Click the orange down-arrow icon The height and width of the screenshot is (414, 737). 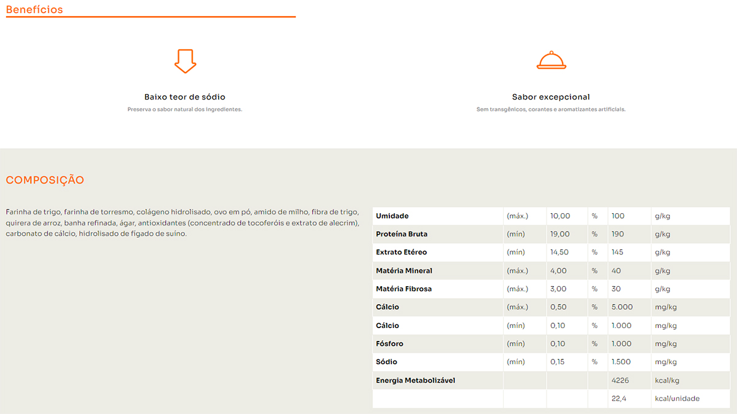pyautogui.click(x=185, y=61)
